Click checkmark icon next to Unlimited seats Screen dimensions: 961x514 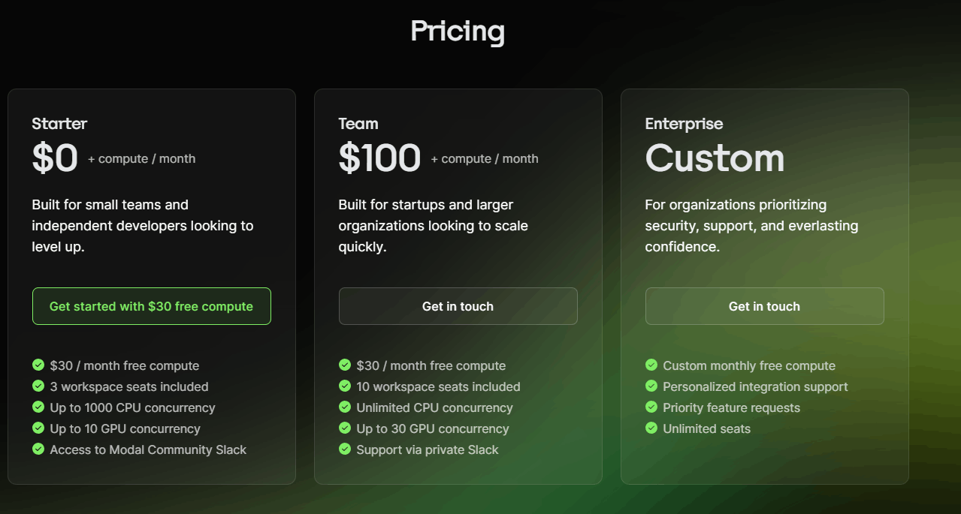[651, 428]
